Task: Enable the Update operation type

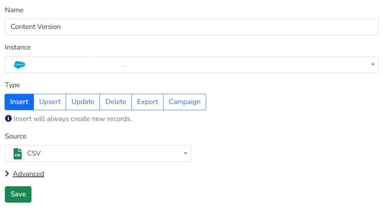Action: [82, 102]
